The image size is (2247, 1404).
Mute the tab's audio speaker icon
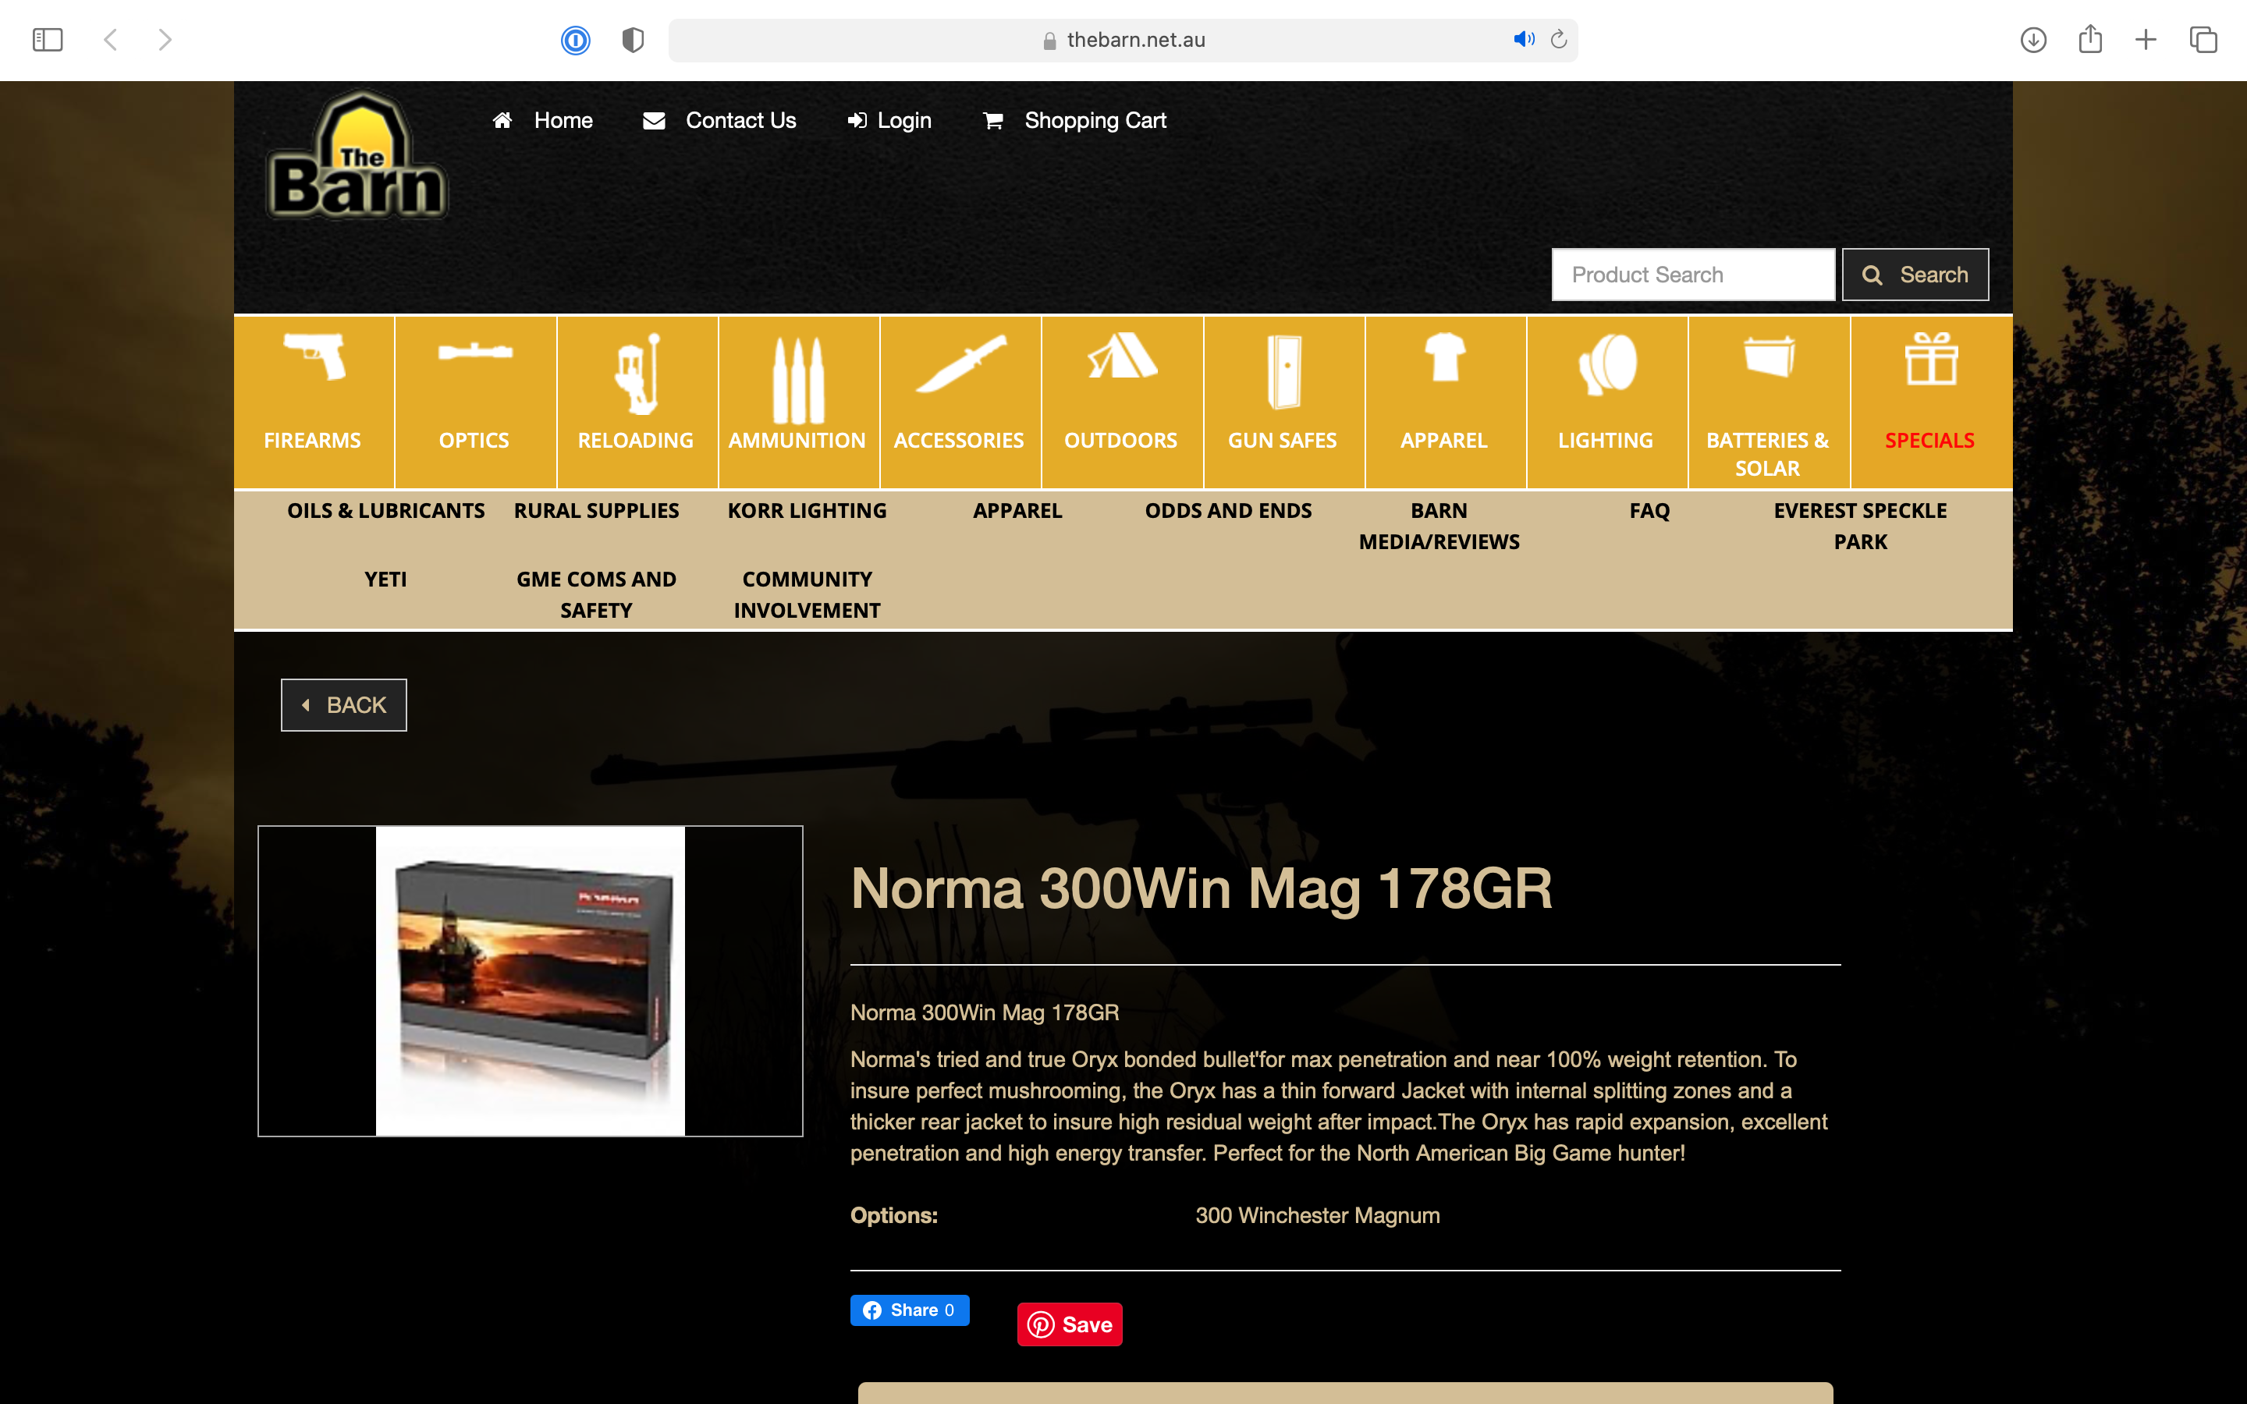[1524, 39]
